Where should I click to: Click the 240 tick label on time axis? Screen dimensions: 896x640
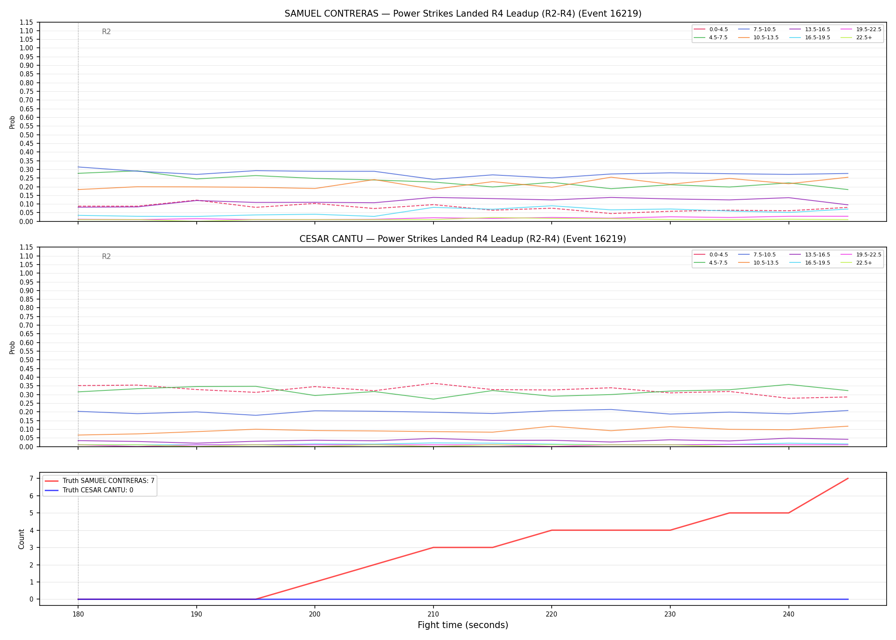coord(788,615)
